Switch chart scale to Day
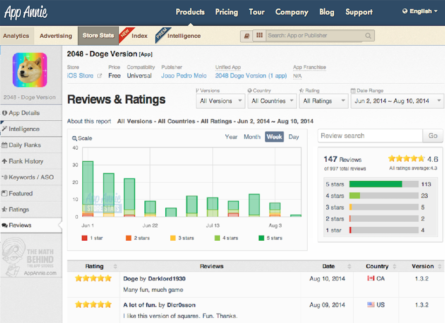Screen dimensions: 445x323 (x=293, y=137)
